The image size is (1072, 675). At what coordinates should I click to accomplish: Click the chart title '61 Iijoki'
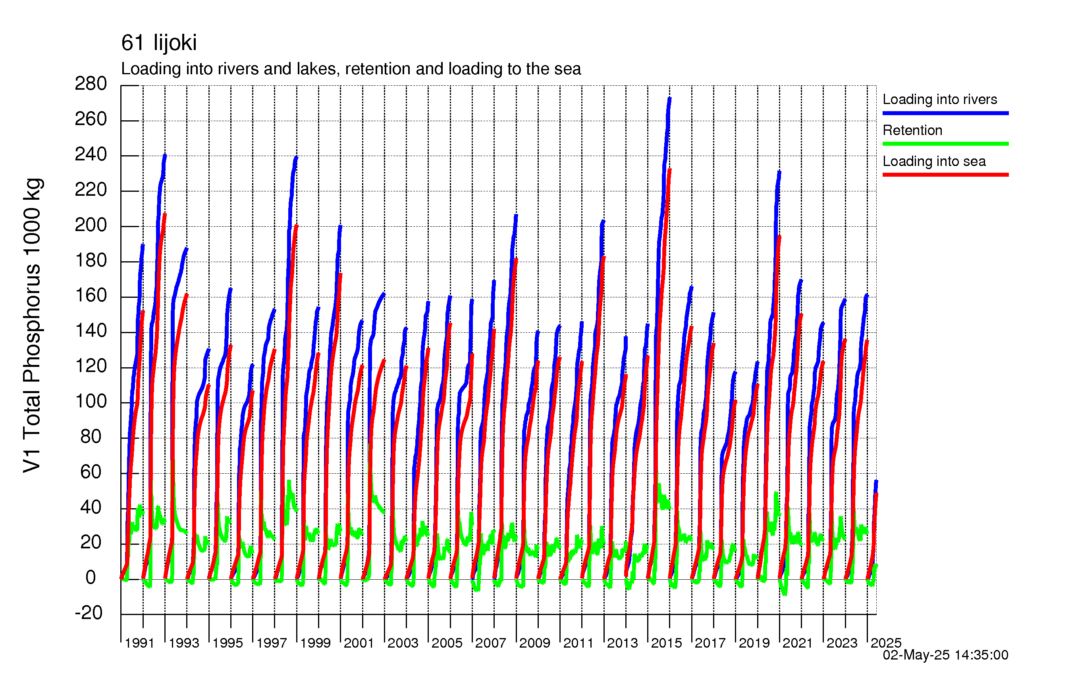pyautogui.click(x=158, y=43)
